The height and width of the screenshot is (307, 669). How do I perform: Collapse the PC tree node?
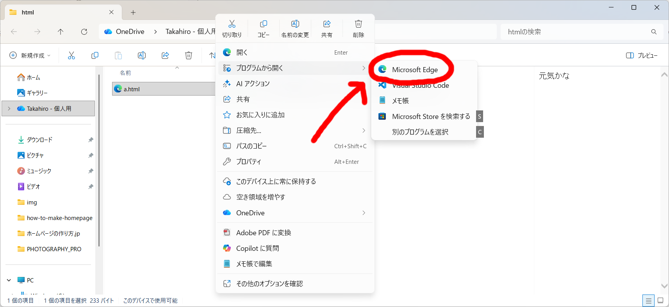pos(9,280)
